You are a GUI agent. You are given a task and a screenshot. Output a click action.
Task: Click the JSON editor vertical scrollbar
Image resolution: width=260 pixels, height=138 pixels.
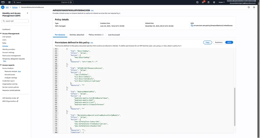235,107
